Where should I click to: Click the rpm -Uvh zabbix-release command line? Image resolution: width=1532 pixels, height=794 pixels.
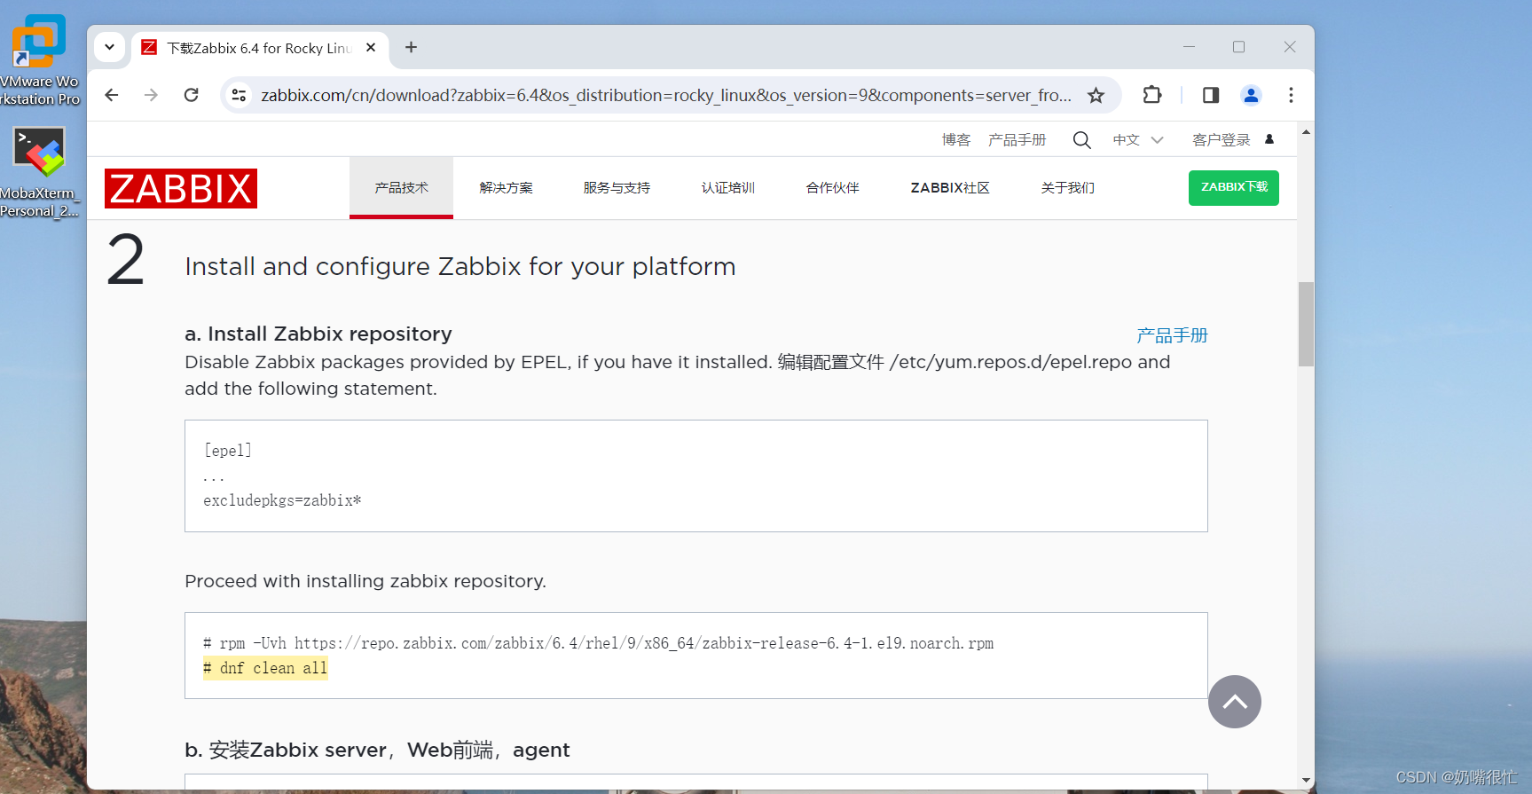(598, 643)
